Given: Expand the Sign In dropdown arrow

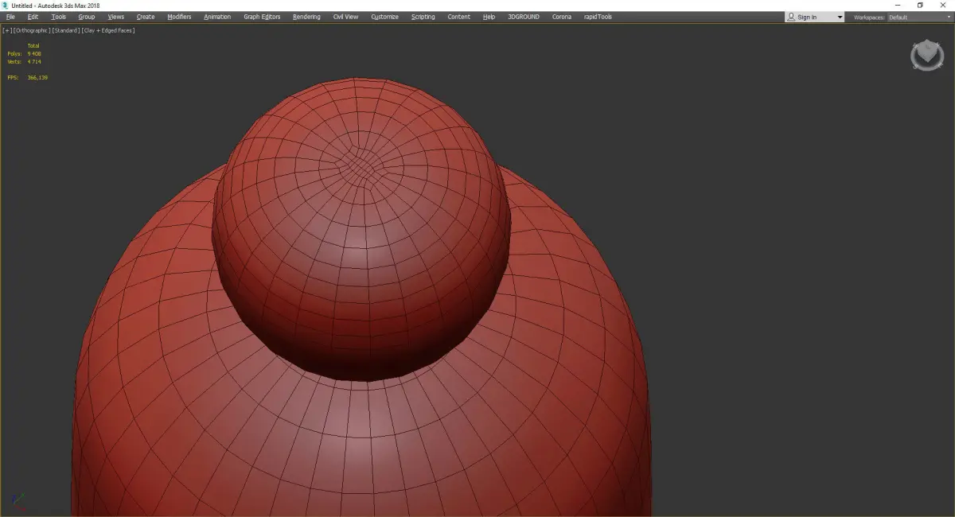Looking at the screenshot, I should tap(839, 17).
